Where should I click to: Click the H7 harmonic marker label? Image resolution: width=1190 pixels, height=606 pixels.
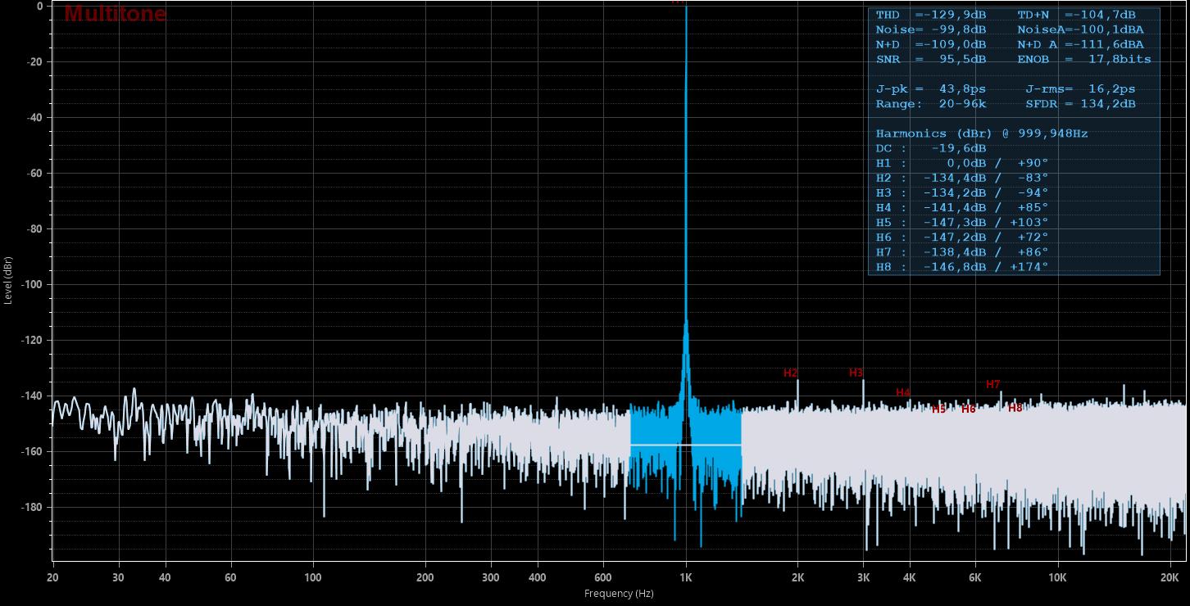992,384
